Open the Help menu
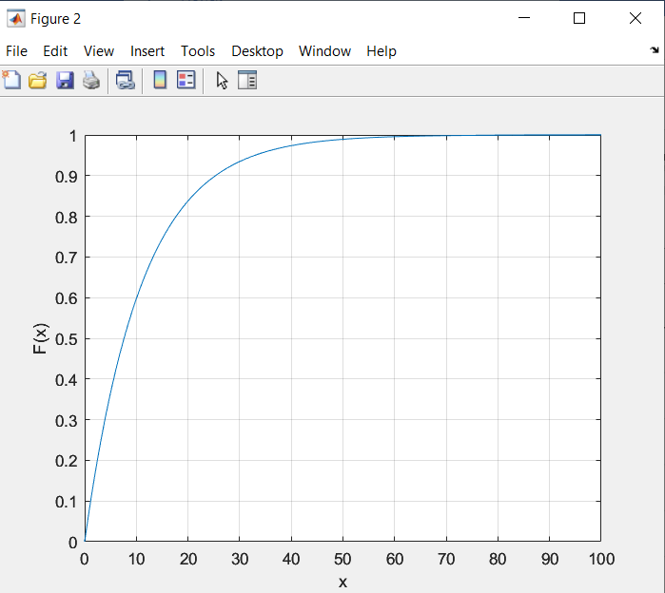Screen dimensions: 665x593 [x=381, y=51]
